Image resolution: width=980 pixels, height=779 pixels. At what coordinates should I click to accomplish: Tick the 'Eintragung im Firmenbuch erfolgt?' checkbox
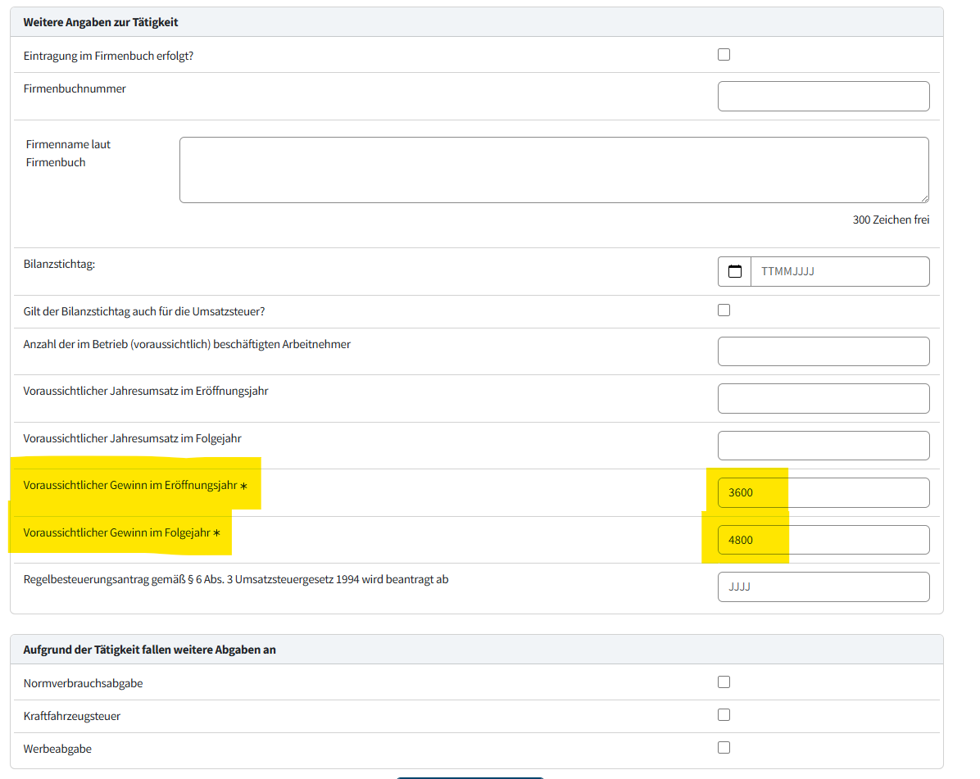pos(724,55)
